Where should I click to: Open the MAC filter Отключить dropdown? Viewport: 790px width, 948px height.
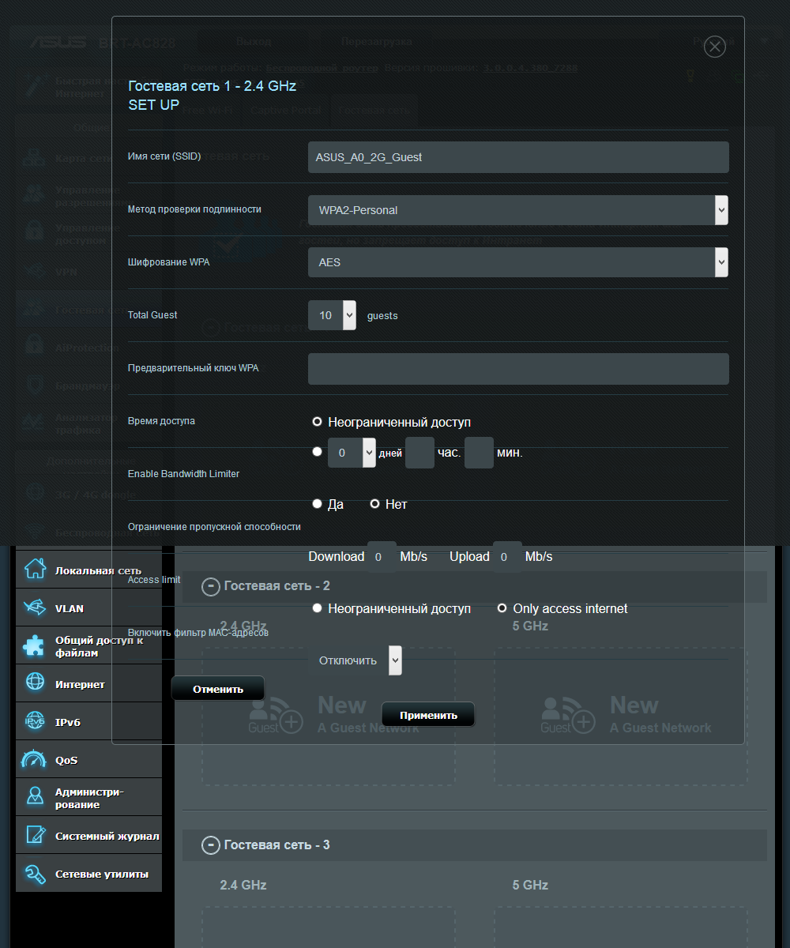355,660
